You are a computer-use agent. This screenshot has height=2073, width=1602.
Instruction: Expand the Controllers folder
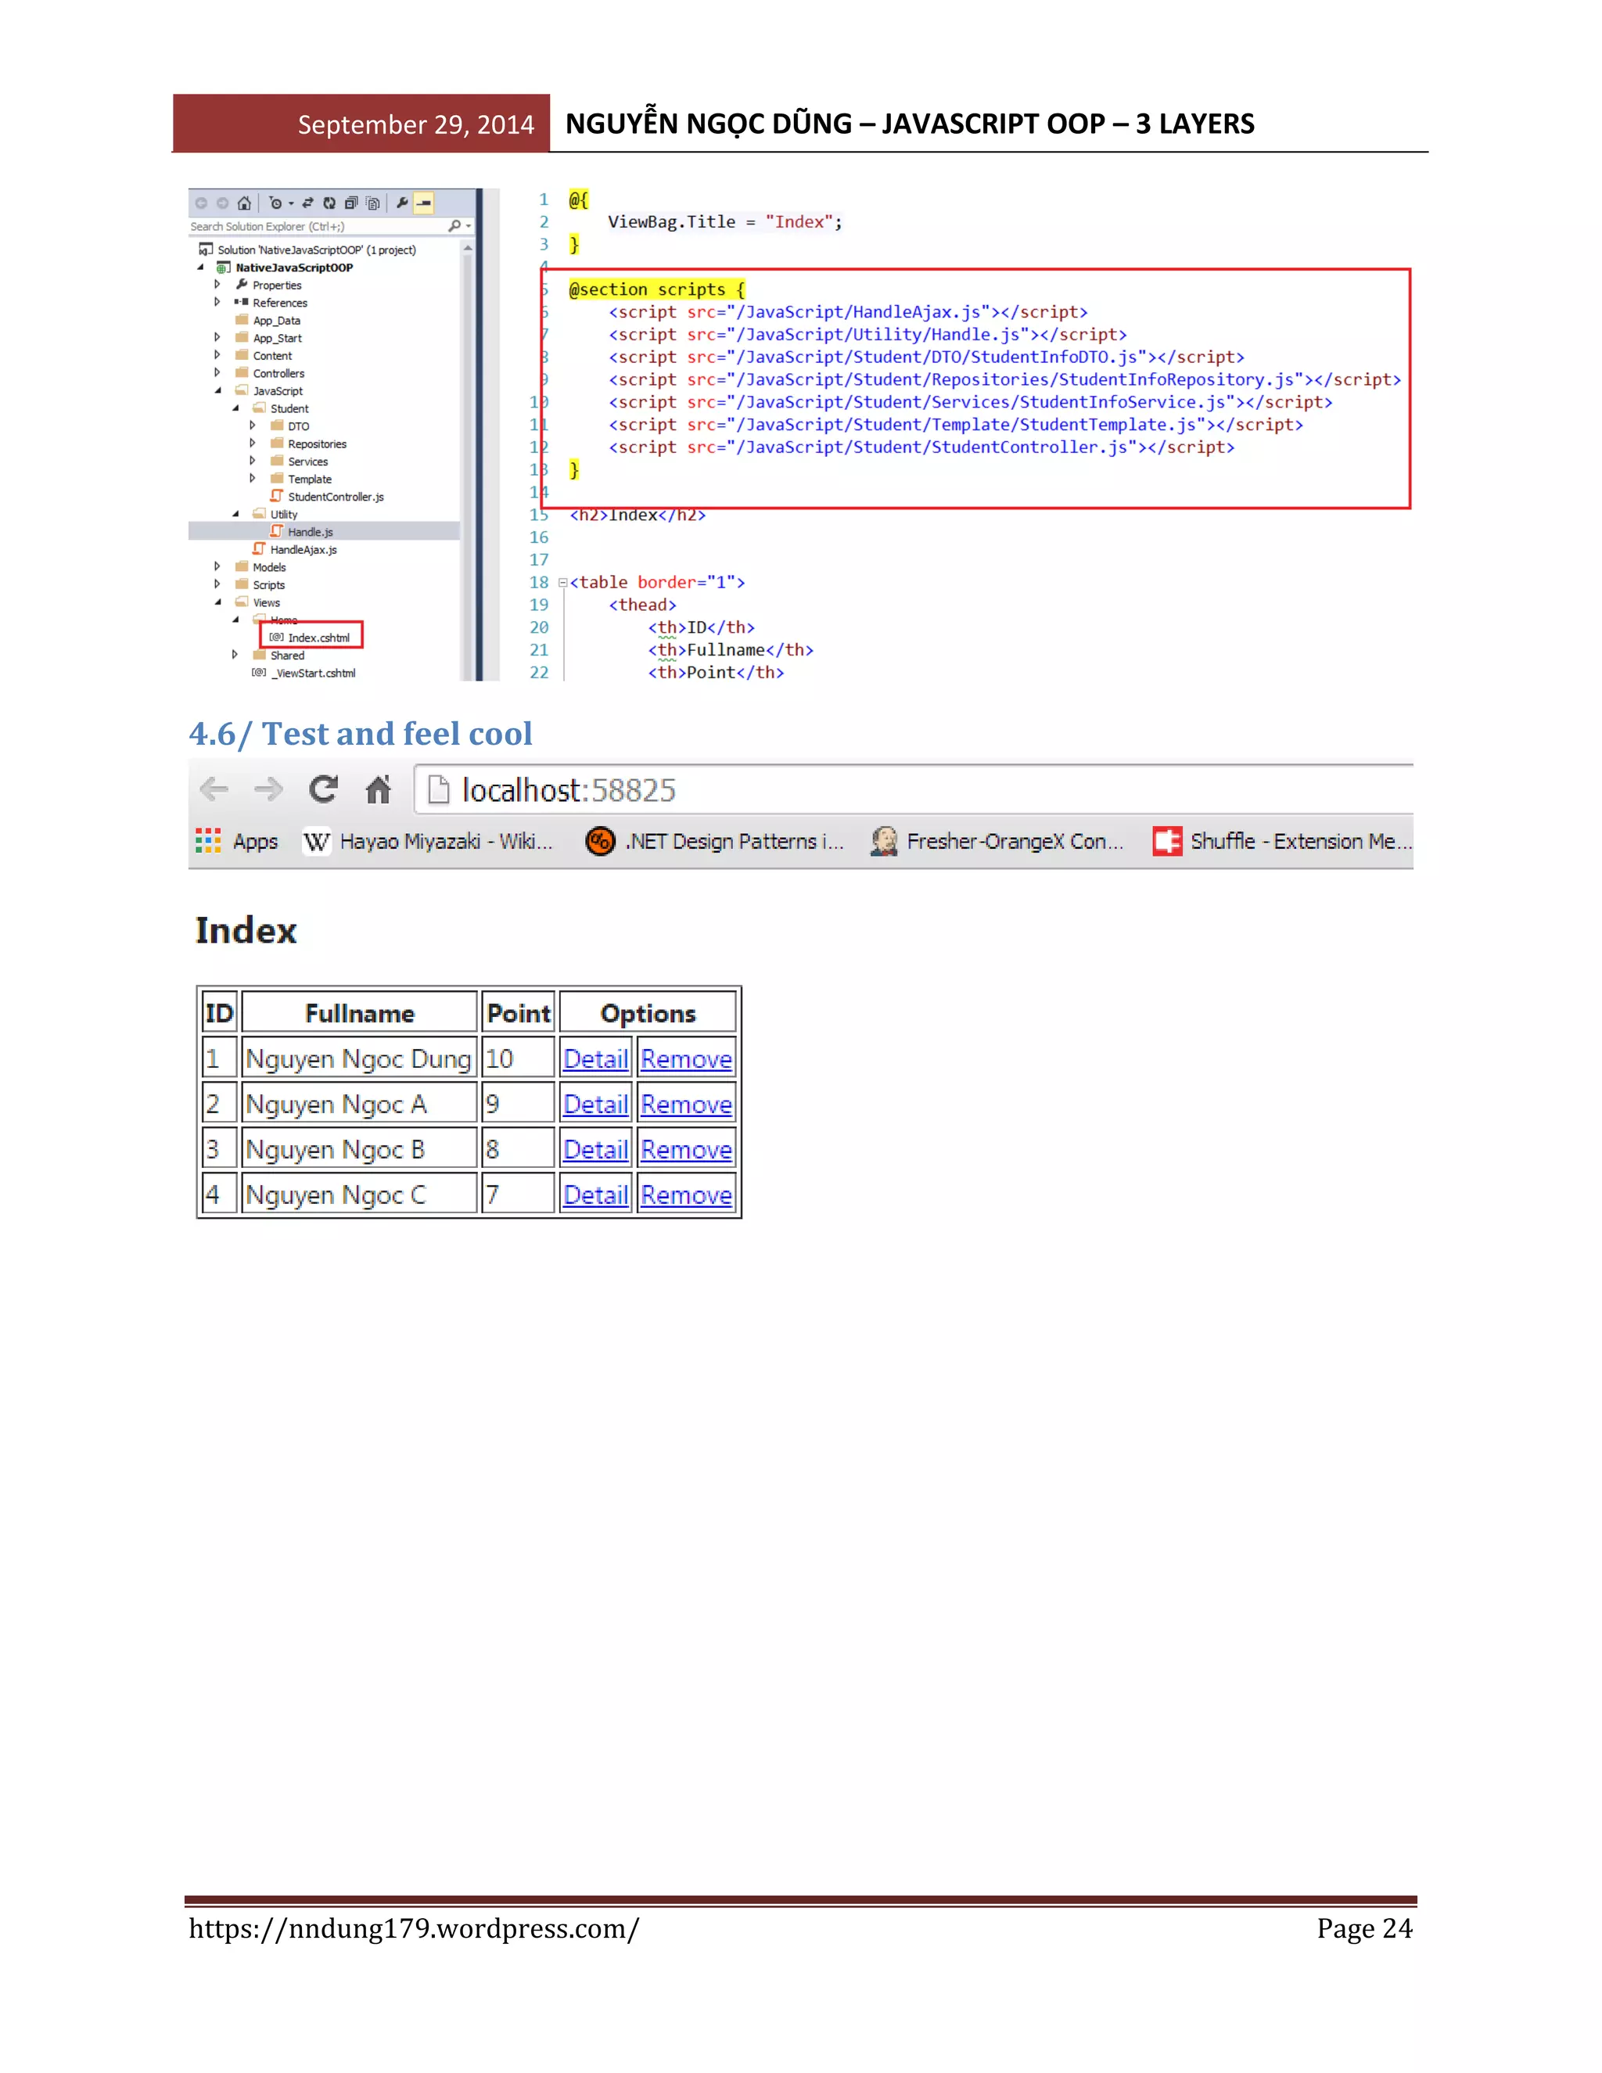(217, 373)
